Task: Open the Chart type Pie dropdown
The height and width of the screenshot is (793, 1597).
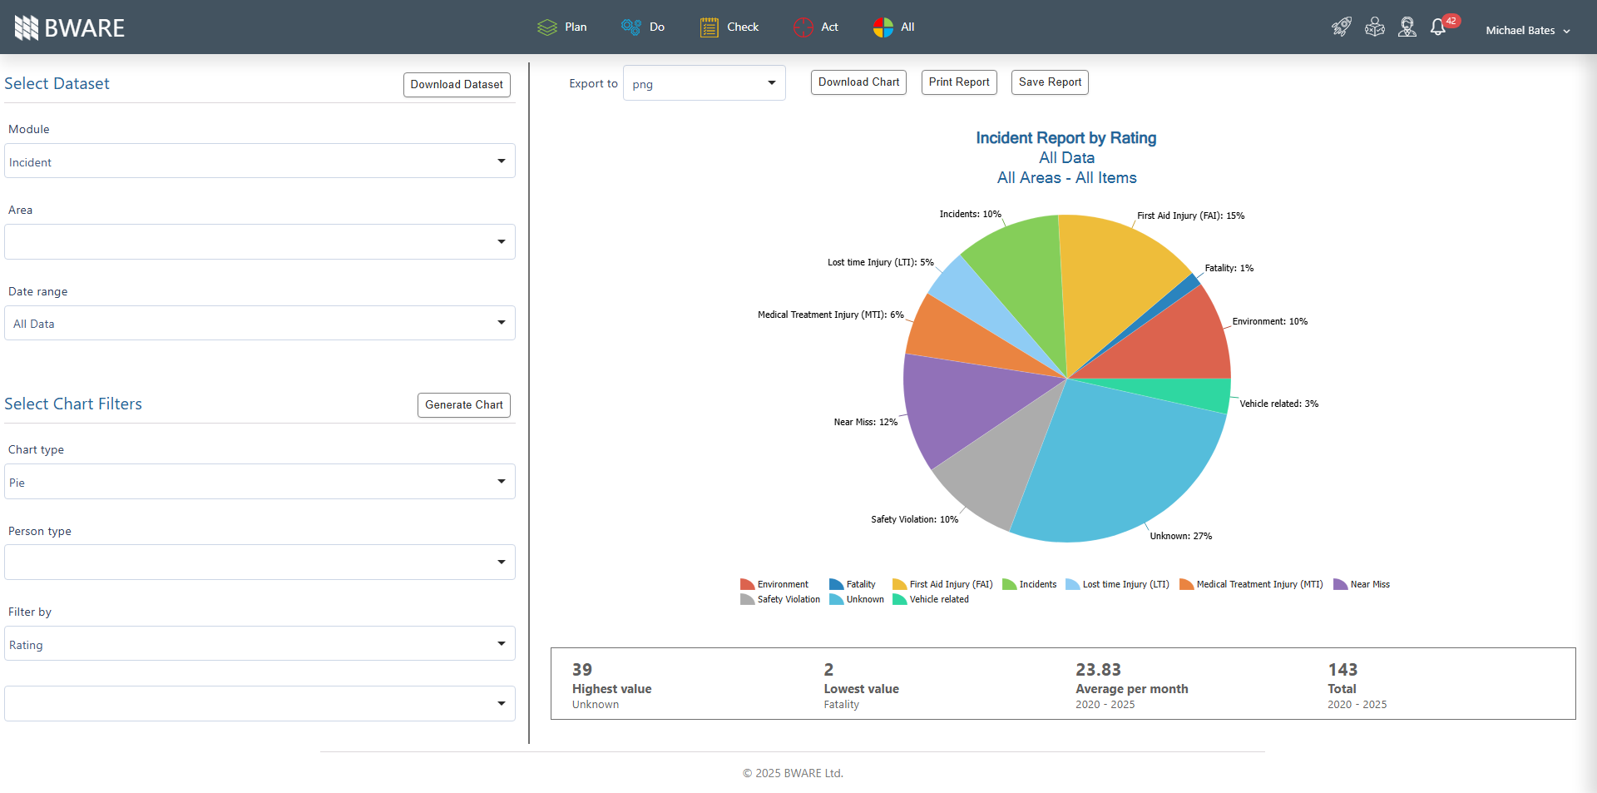Action: tap(260, 482)
